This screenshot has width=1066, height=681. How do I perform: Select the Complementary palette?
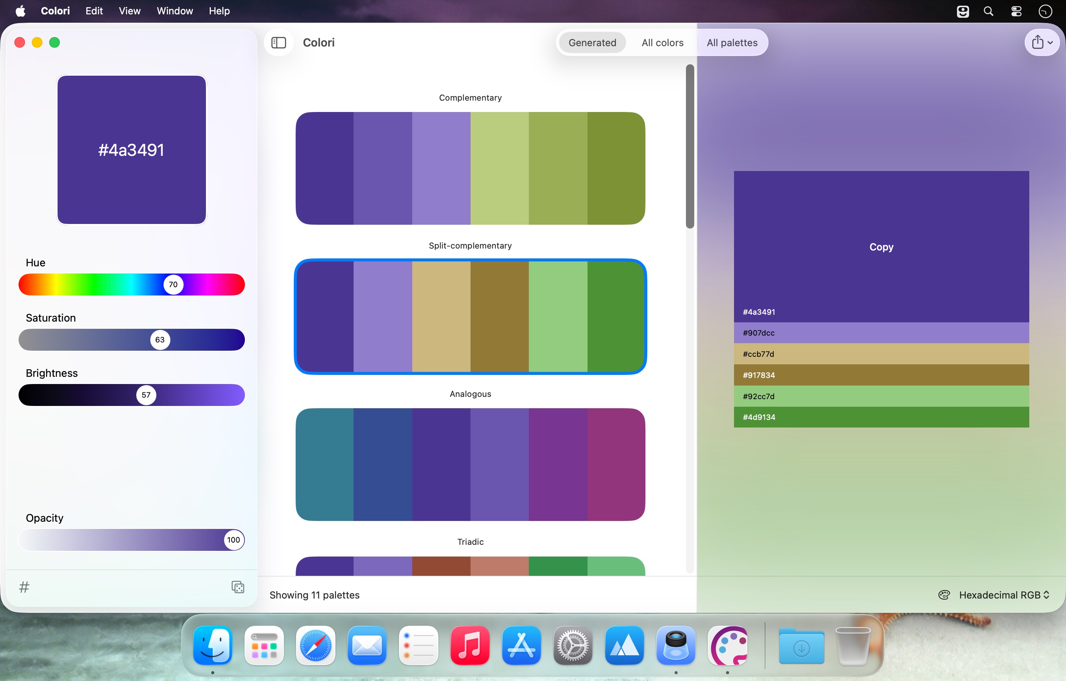(470, 168)
